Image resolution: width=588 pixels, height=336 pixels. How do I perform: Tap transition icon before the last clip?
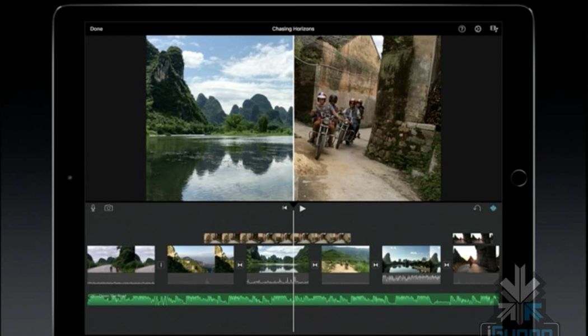coord(446,265)
